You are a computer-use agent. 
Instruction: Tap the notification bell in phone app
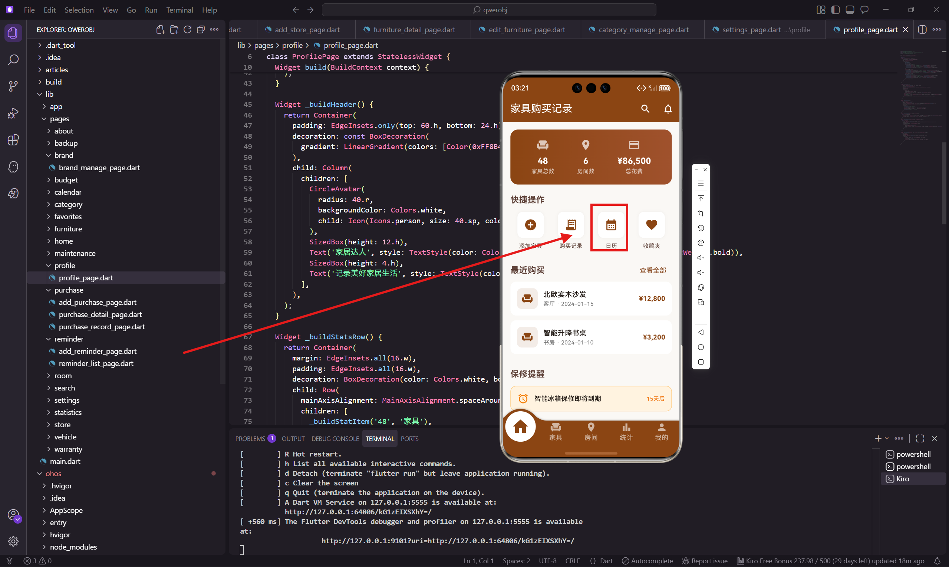668,109
